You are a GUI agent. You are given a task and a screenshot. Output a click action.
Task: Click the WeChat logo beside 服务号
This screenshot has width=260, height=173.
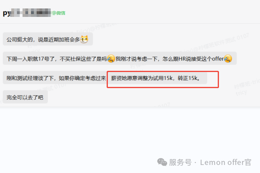click(162, 162)
